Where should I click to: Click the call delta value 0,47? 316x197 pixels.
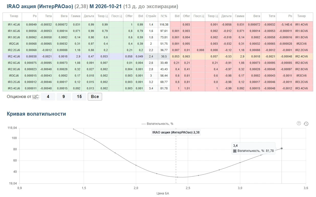click(91, 56)
